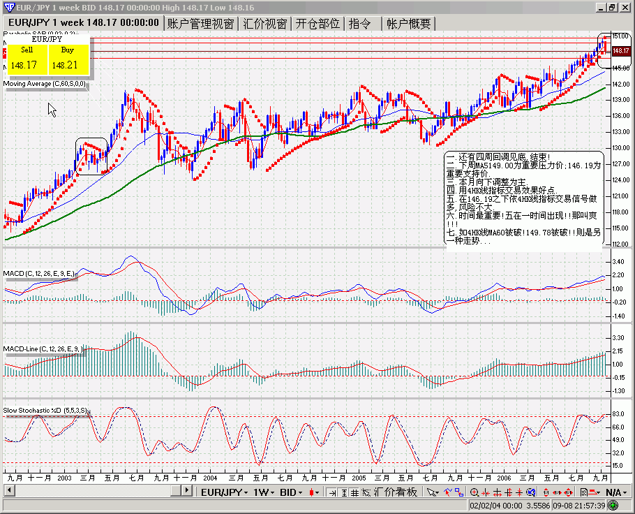635x514 pixels.
Task: Open the BID price type dropdown
Action: click(x=291, y=492)
